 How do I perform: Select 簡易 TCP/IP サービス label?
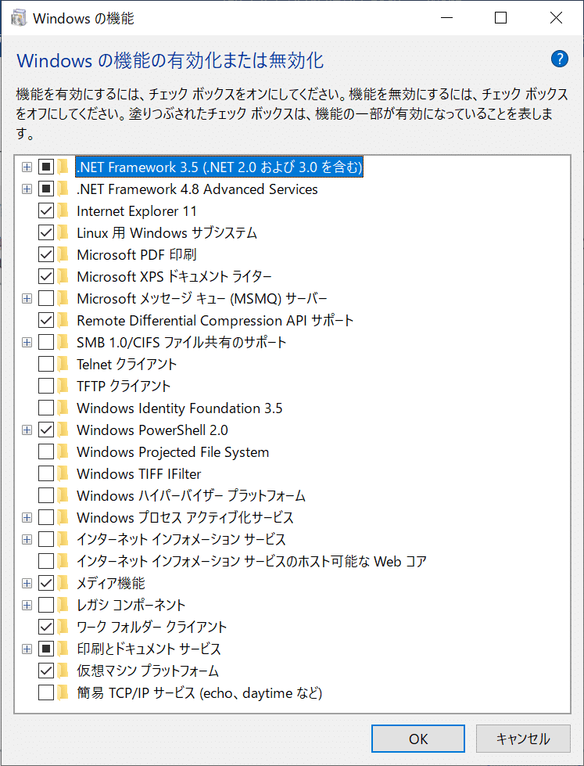199,692
